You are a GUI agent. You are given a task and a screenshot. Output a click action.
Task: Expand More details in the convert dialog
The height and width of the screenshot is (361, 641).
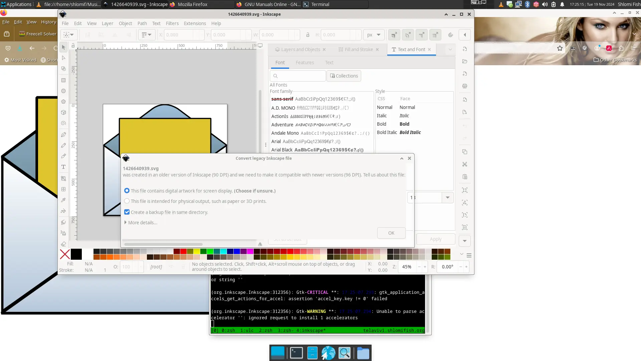(141, 223)
